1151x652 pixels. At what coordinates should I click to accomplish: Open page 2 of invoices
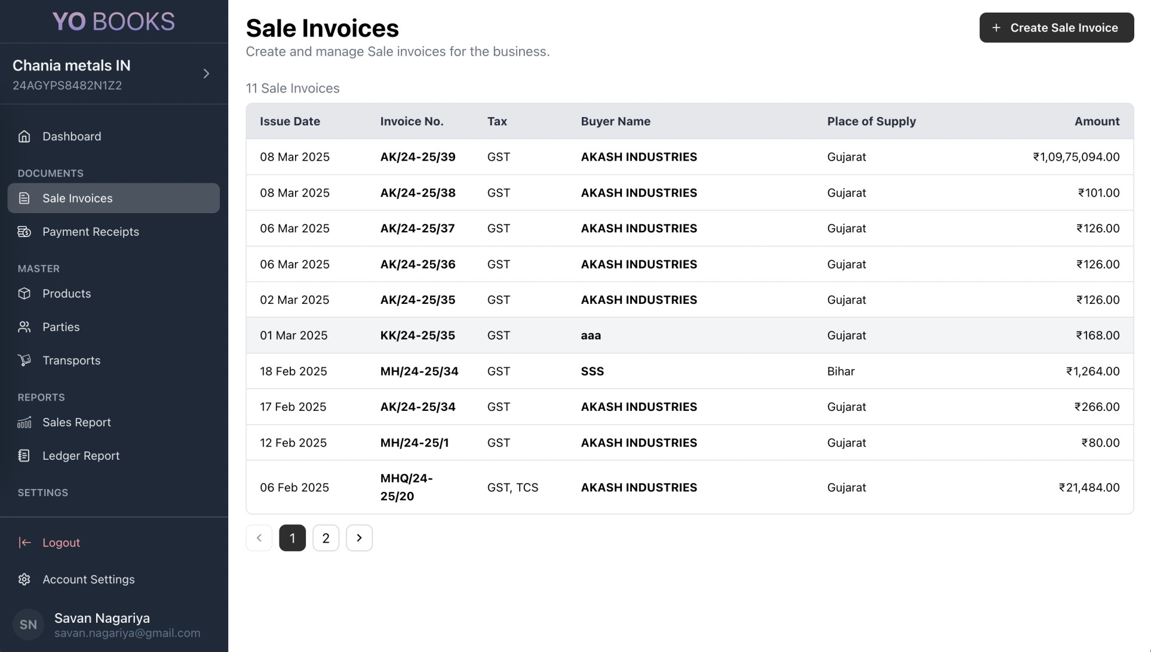click(x=326, y=538)
